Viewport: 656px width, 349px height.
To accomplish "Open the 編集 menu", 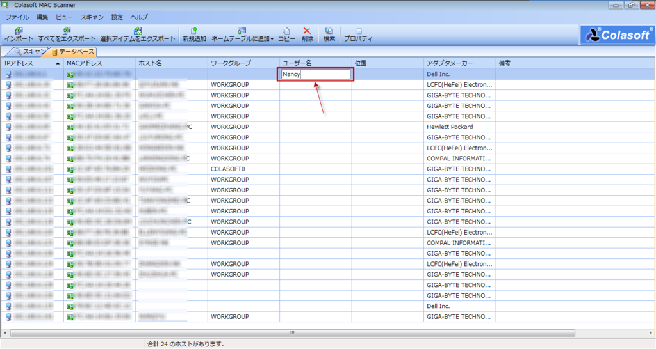I will [x=42, y=17].
